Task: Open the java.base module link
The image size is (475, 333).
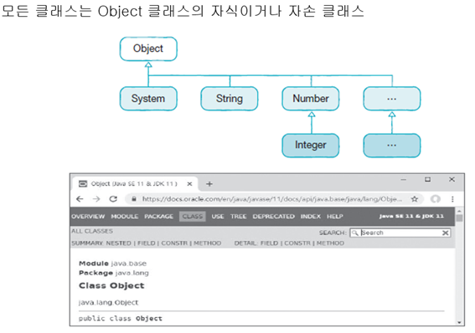Action: tap(129, 264)
